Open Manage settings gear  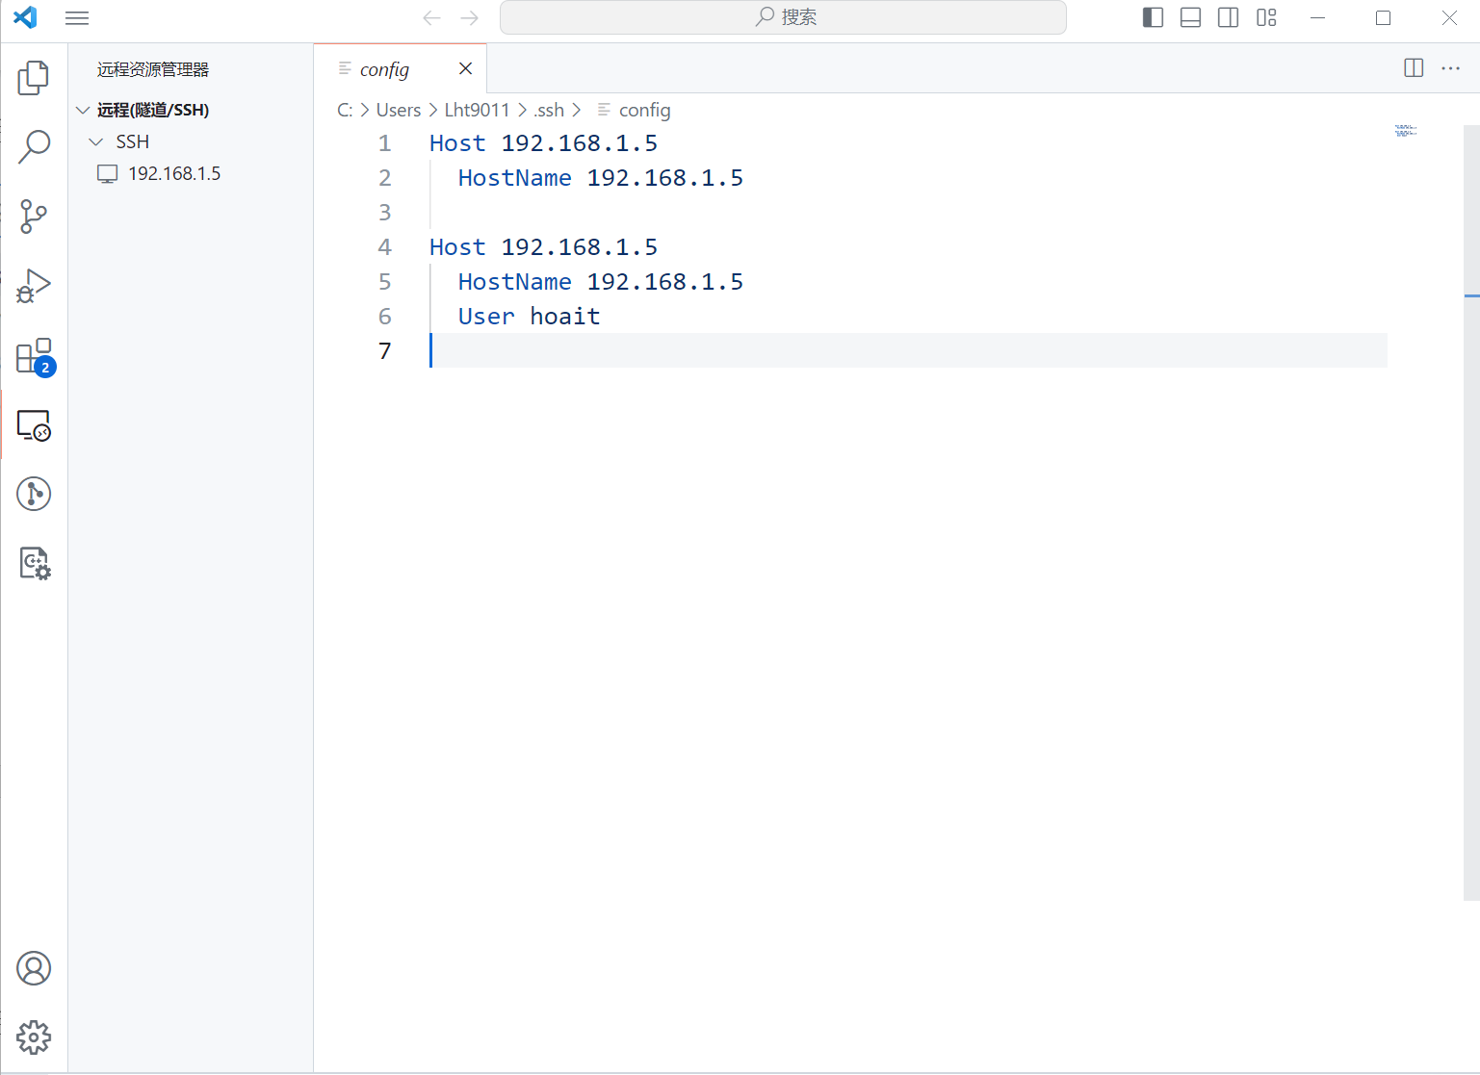[x=34, y=1037]
